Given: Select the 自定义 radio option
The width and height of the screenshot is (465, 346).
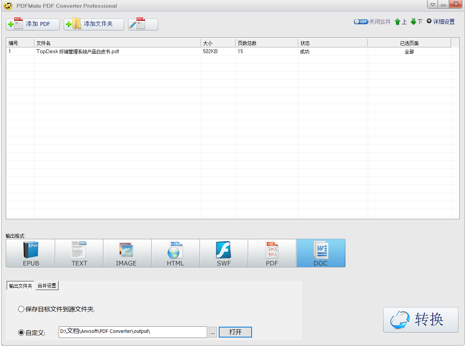Looking at the screenshot, I should (x=32, y=332).
